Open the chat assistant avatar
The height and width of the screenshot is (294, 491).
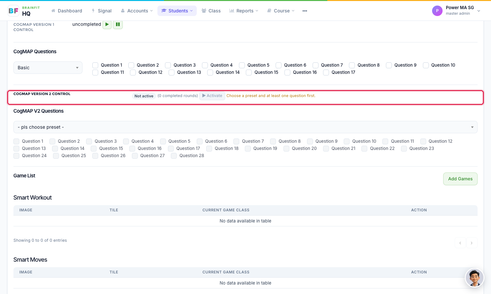coord(475,278)
